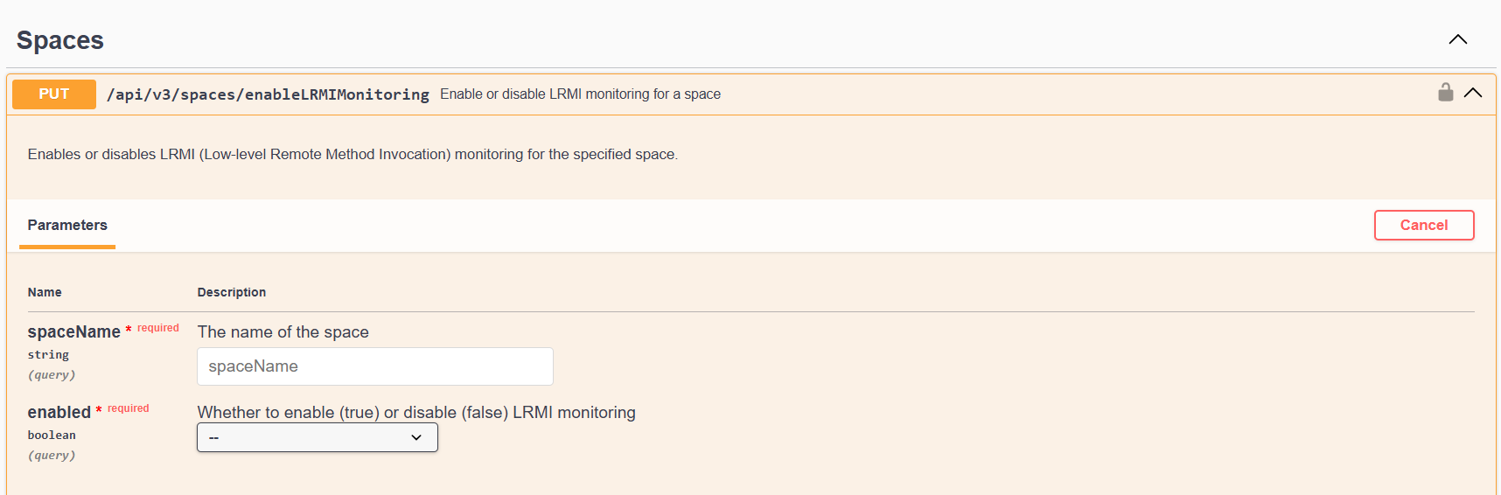
Task: Click 'The name of the space' text
Action: pyautogui.click(x=283, y=332)
